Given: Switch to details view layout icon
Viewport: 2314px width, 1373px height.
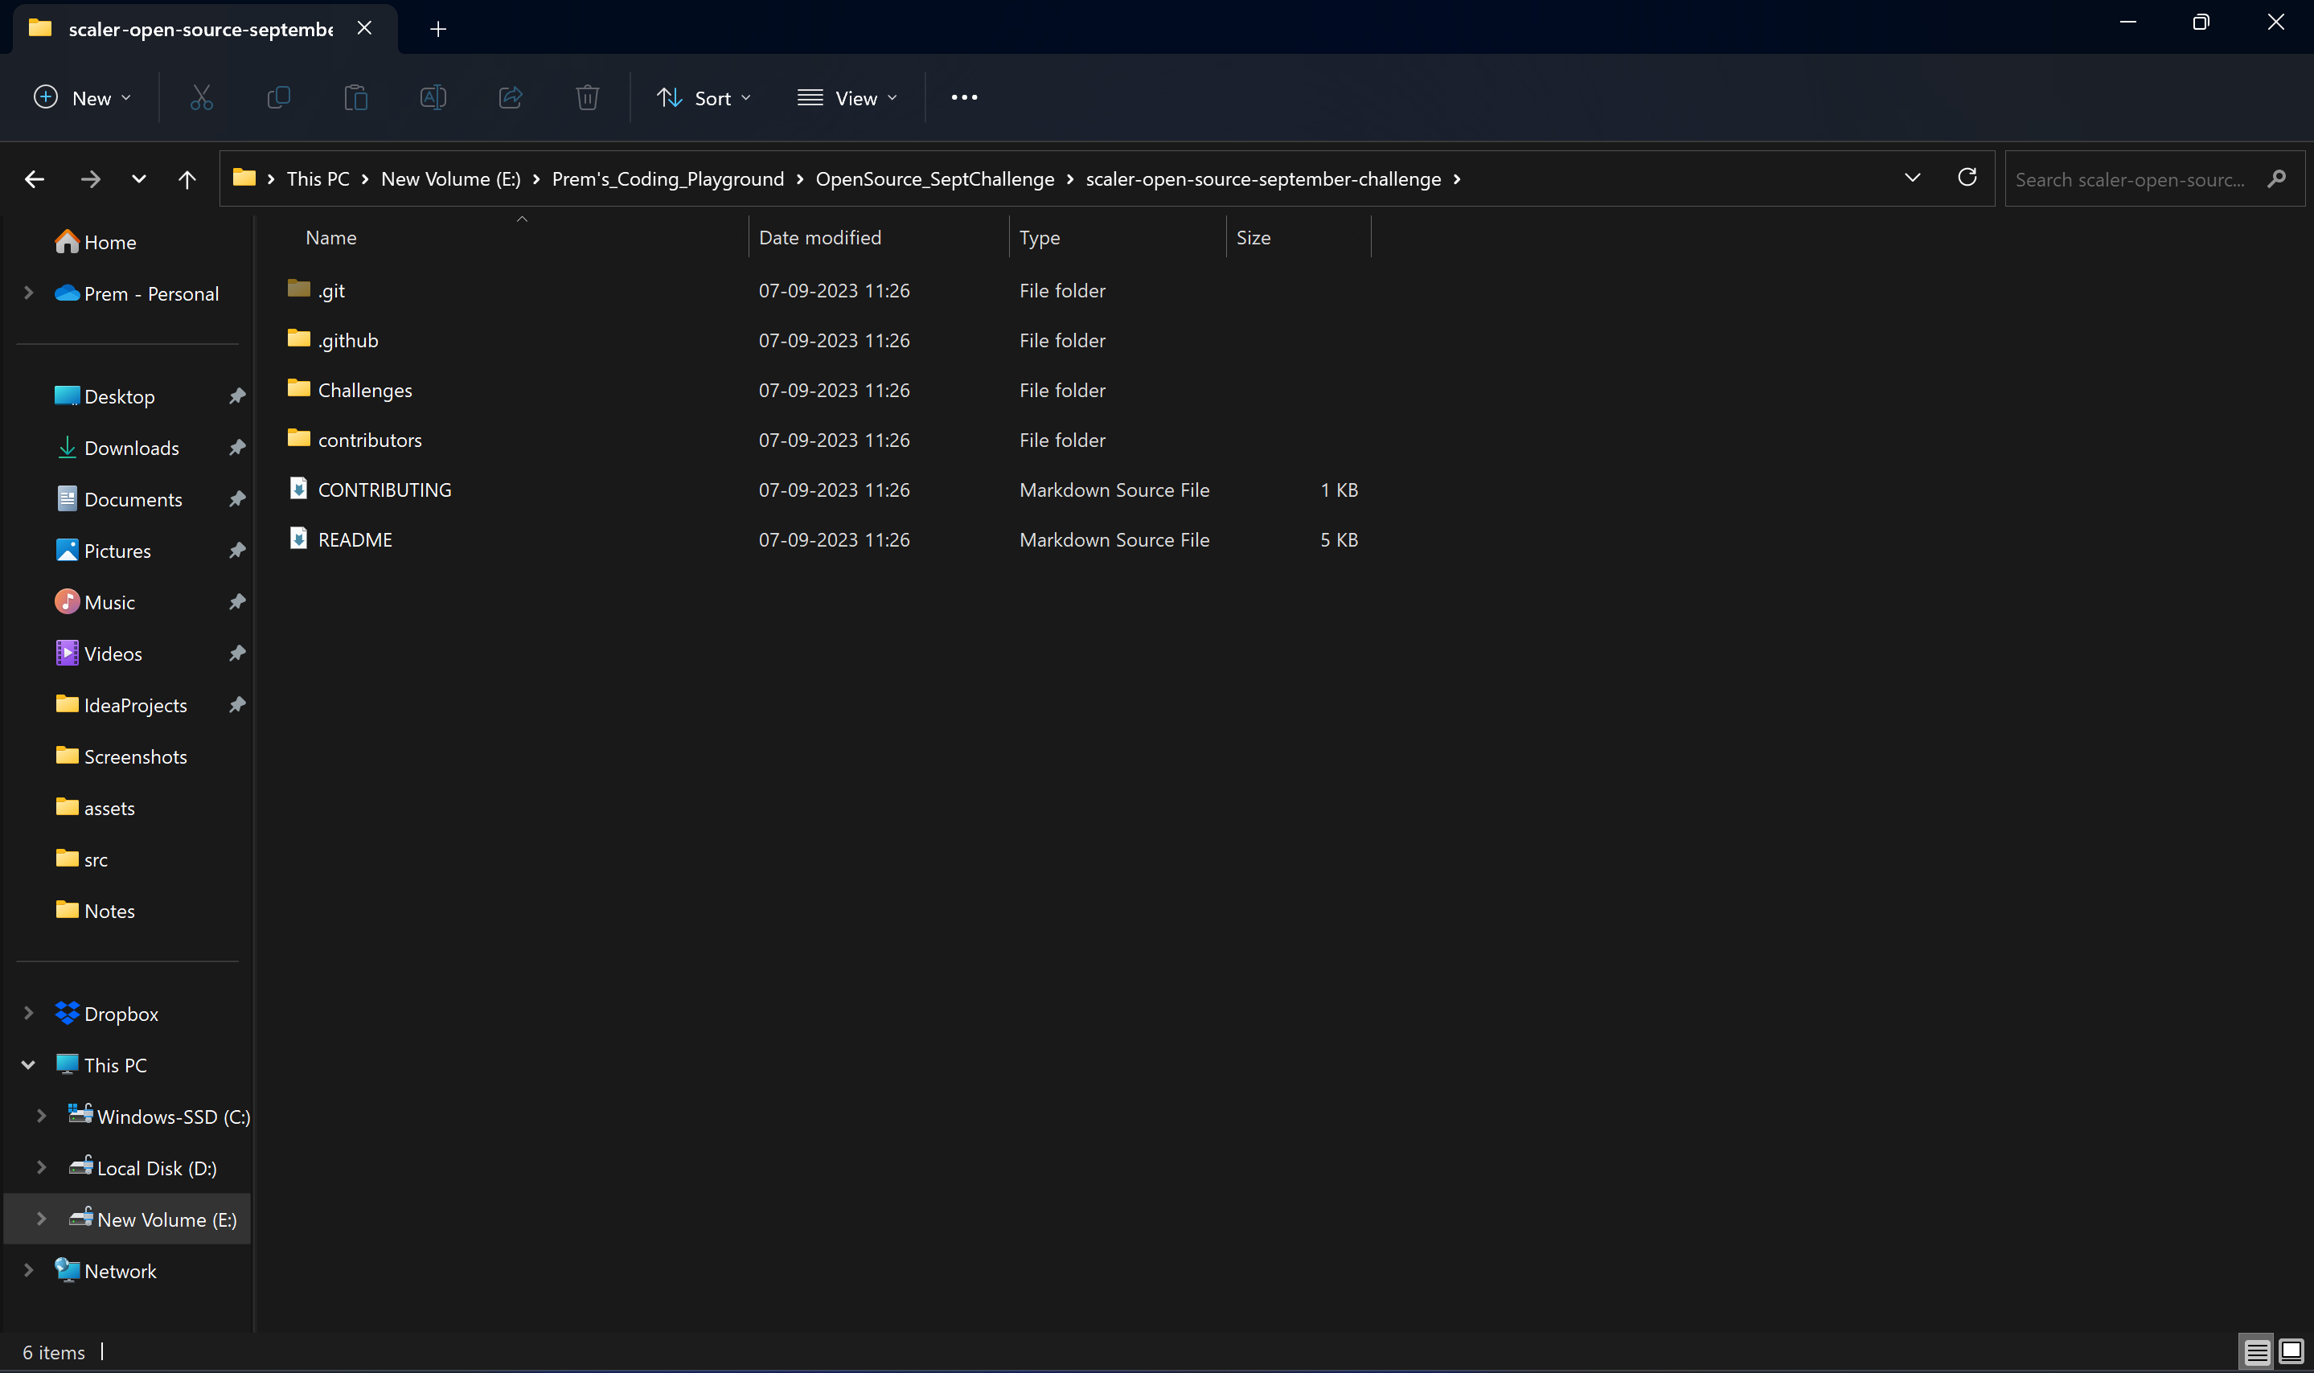Looking at the screenshot, I should [x=2257, y=1352].
